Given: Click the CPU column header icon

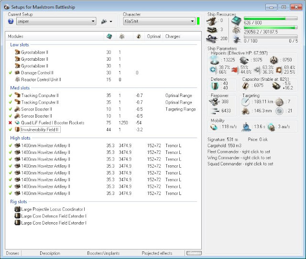Looking at the screenshot, I should (x=109, y=36).
